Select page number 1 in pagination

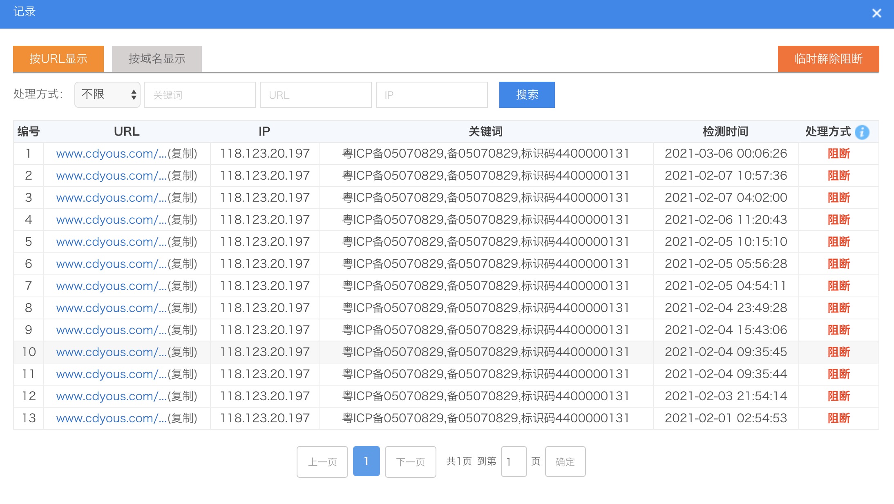(x=366, y=461)
